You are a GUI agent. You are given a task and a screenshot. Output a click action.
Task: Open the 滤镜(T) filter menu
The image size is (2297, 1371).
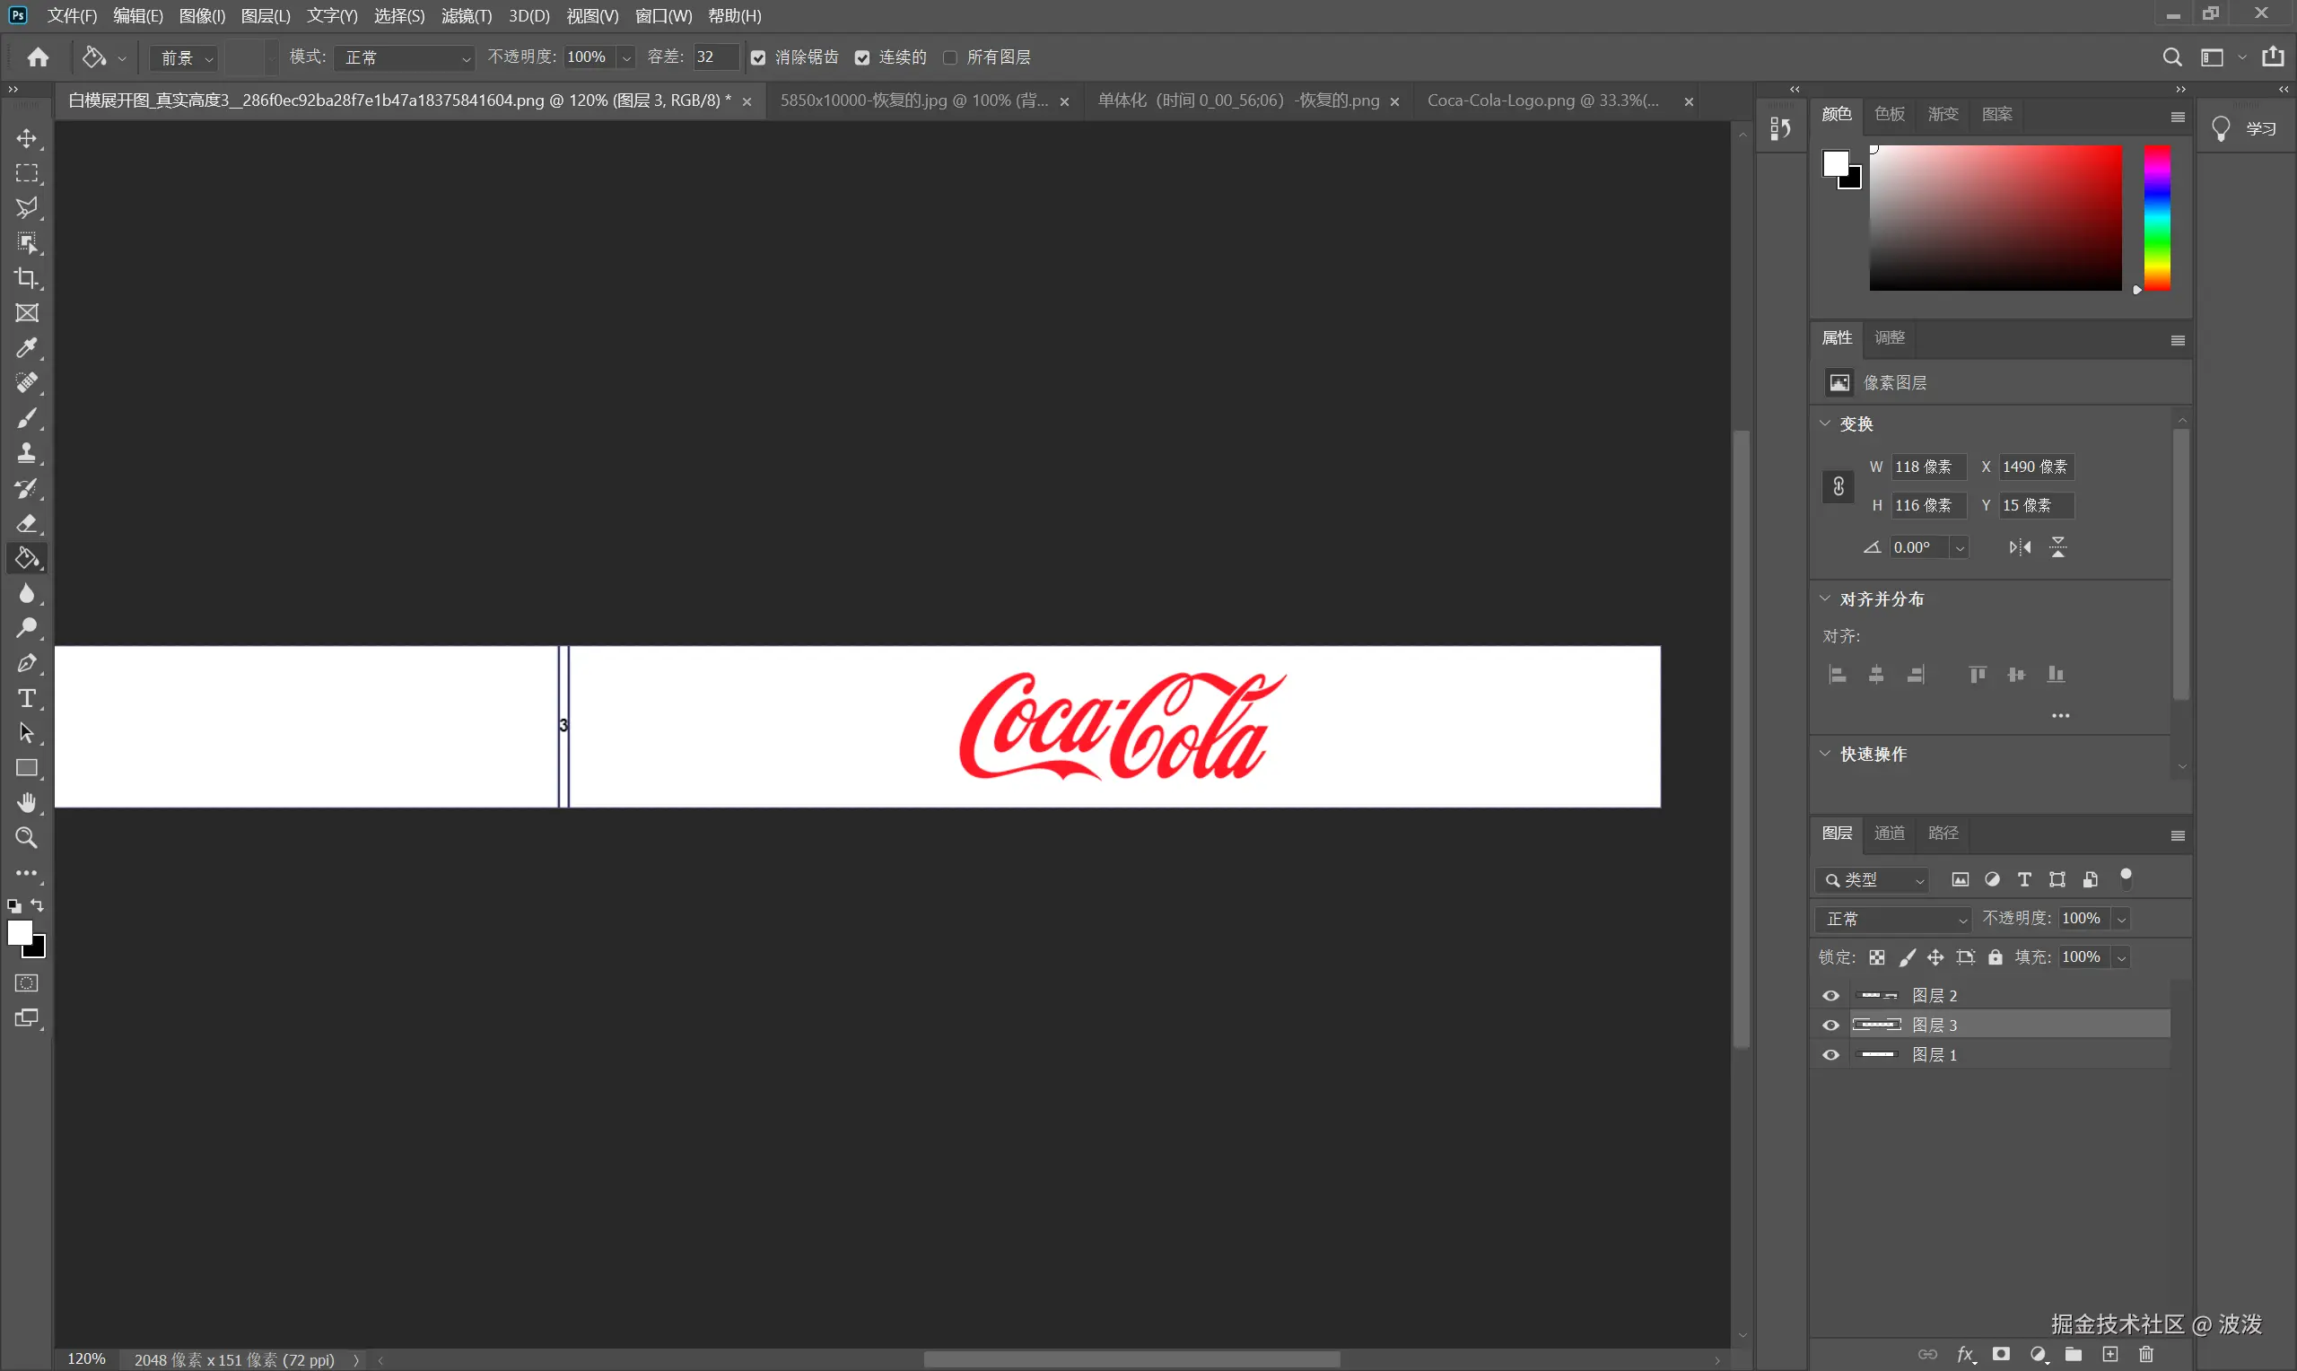(x=466, y=16)
